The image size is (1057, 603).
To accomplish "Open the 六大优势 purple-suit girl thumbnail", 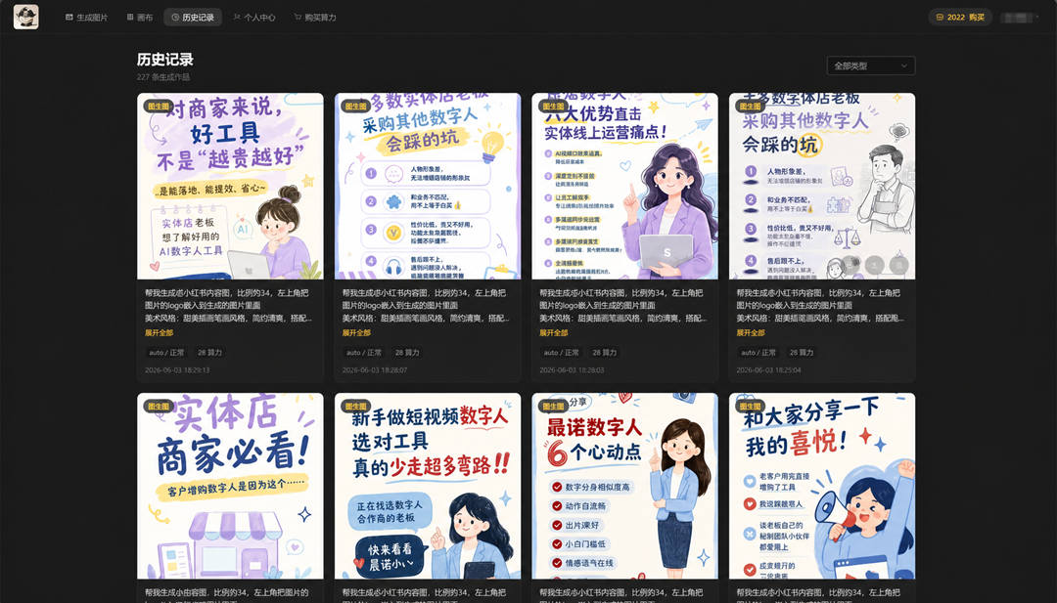I will point(624,187).
